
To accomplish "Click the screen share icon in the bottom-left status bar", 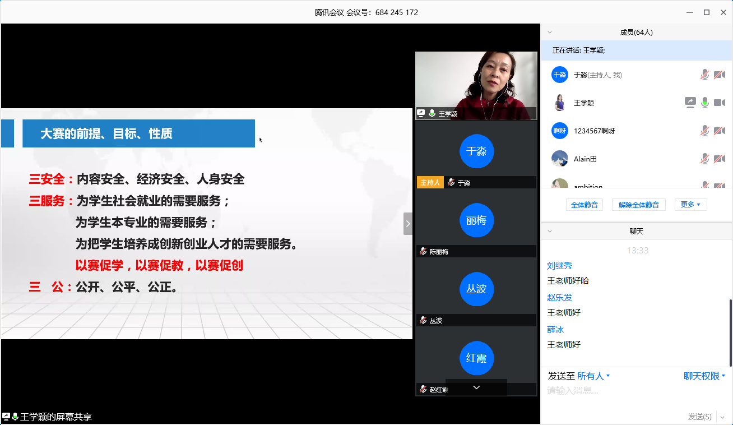I will (6, 417).
